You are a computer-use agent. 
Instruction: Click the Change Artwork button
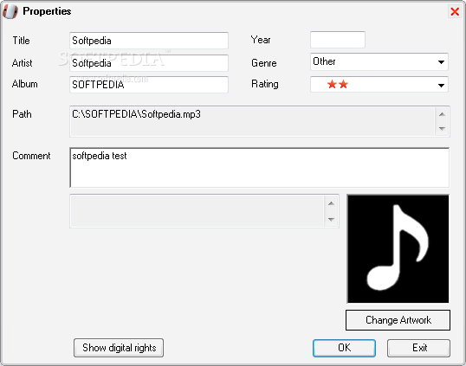[x=398, y=320]
